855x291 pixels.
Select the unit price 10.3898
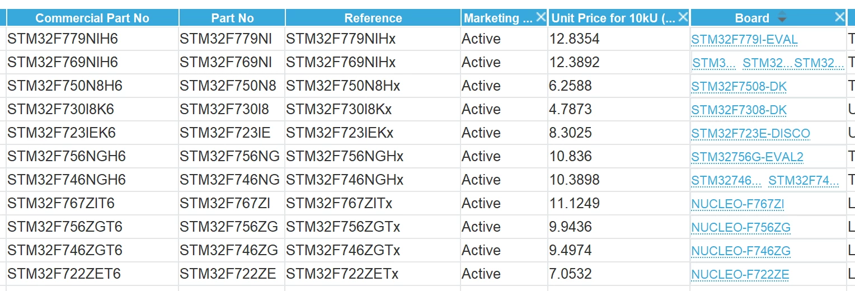(x=574, y=180)
